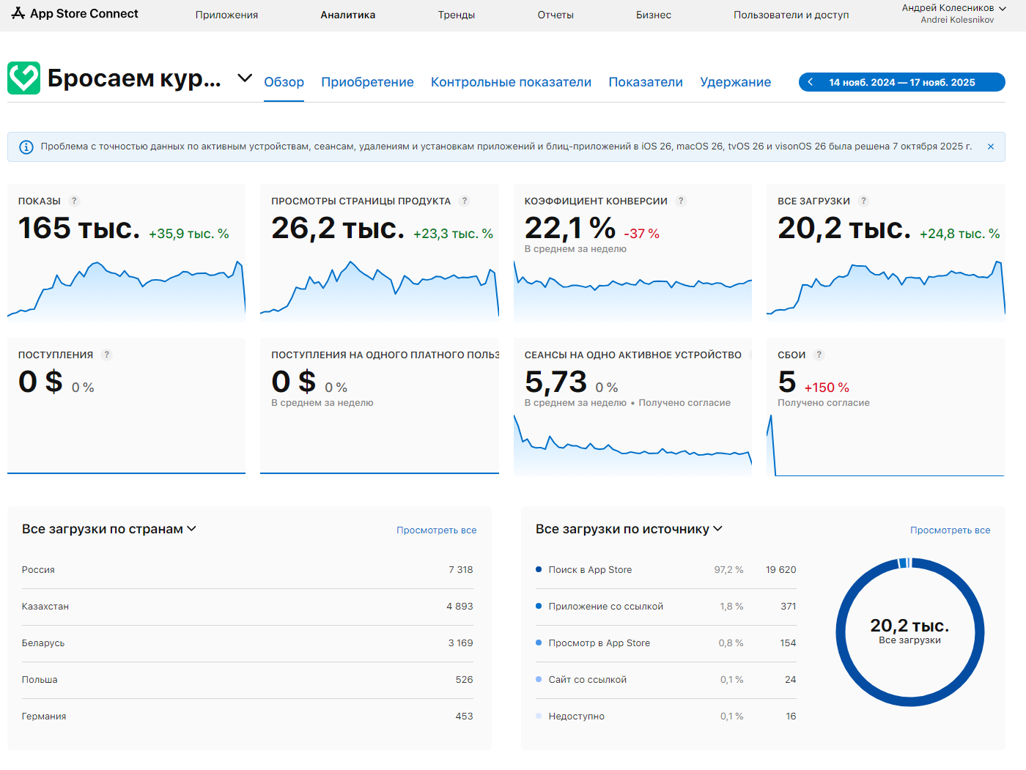Expand the app selector chevron
1026x770 pixels.
coord(245,78)
